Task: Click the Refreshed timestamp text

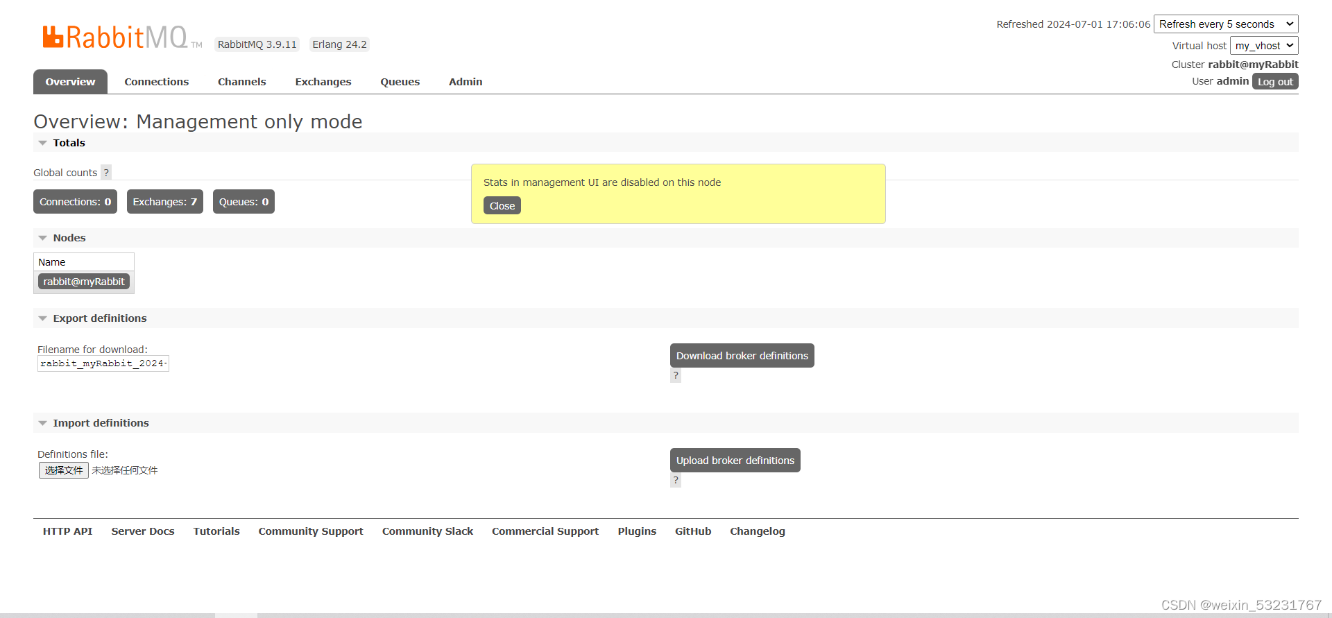Action: click(1073, 24)
